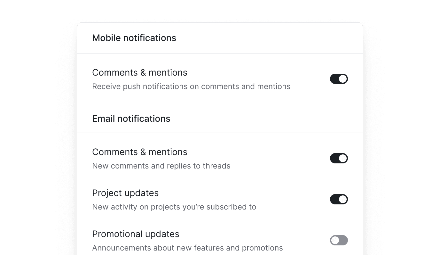Turn off Project updates email notifications

click(339, 199)
